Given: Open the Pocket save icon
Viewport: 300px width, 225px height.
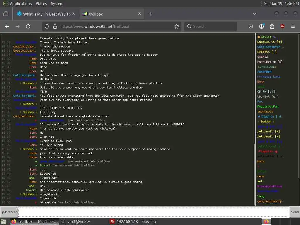Looking at the screenshot, I should click(x=251, y=26).
